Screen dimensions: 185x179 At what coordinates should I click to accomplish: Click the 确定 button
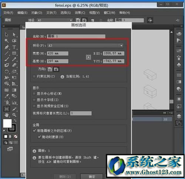pos(92,176)
